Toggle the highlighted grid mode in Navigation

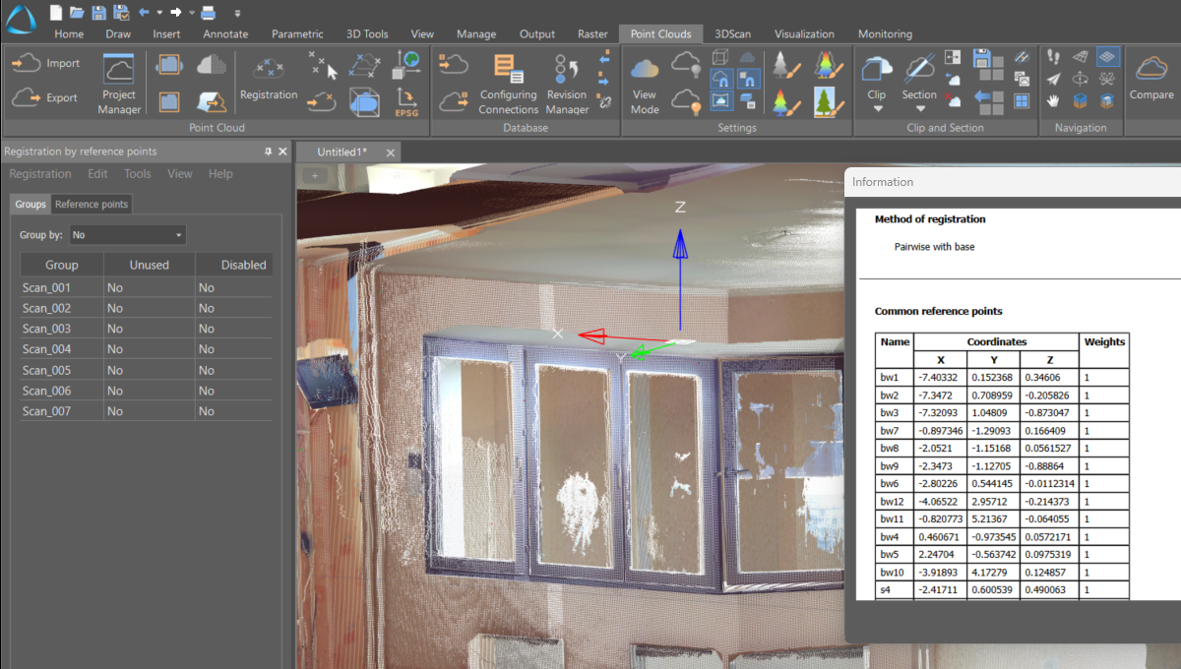pos(1107,57)
